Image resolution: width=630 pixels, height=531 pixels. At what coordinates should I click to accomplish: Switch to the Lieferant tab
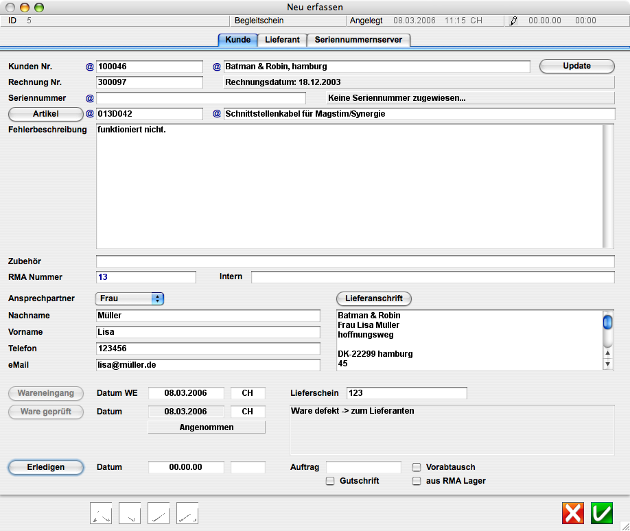[282, 40]
